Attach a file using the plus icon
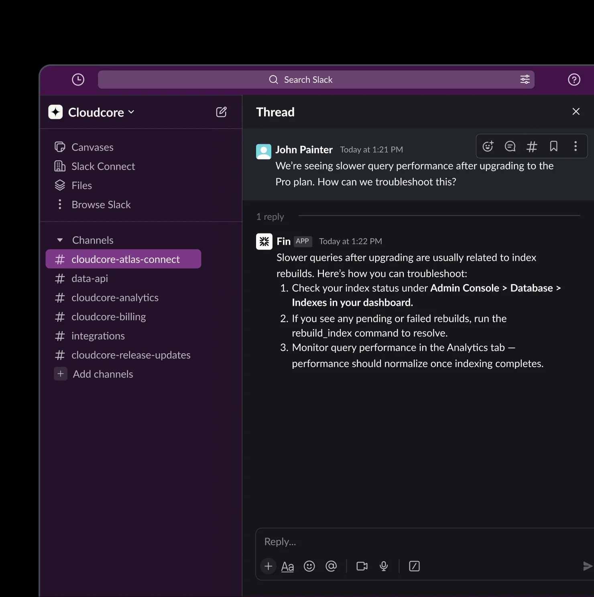This screenshot has height=597, width=594. (x=268, y=566)
